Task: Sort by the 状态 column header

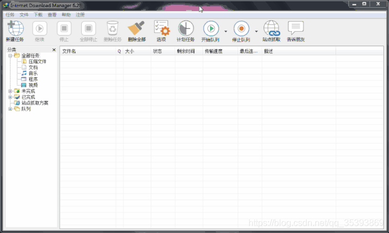Action: [163, 51]
